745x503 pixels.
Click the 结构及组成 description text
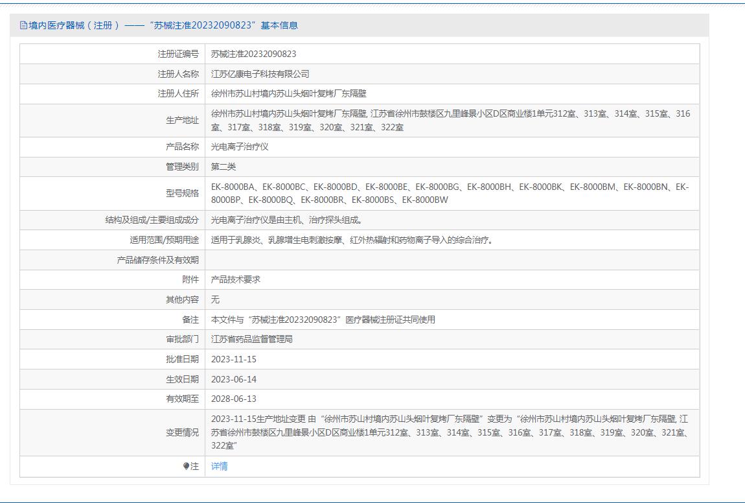[x=287, y=220]
